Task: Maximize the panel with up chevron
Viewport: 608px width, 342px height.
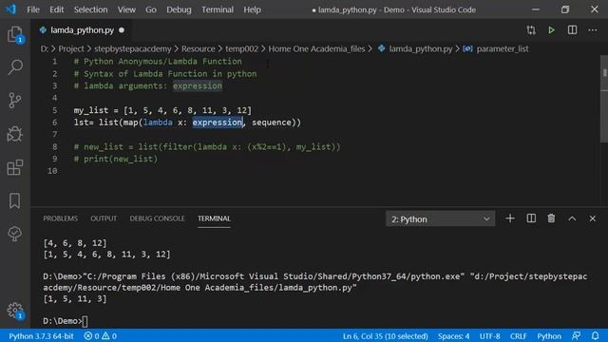Action: click(572, 218)
